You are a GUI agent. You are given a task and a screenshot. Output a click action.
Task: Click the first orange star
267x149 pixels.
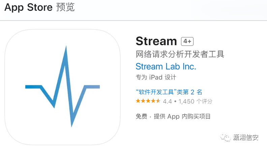click(x=138, y=101)
